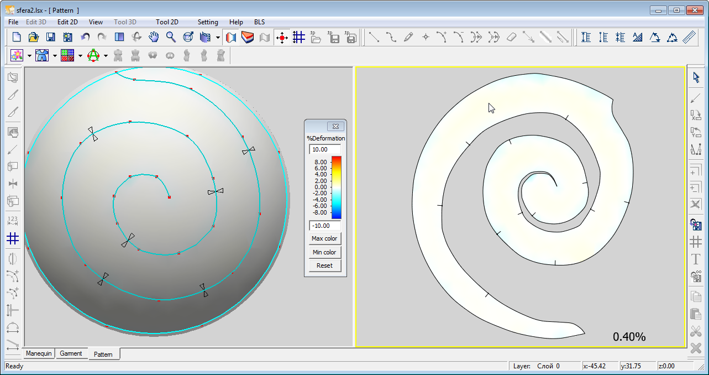The height and width of the screenshot is (375, 709).
Task: Click the Undo arrow icon
Action: (85, 37)
